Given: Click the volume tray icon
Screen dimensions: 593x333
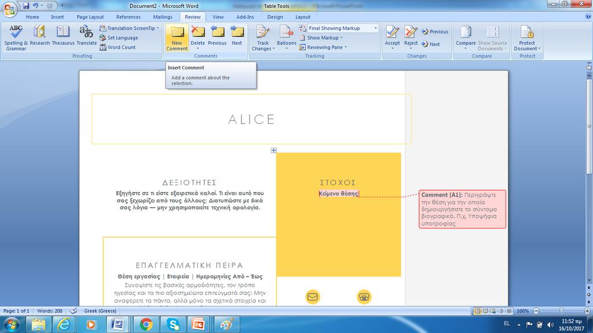Looking at the screenshot, I should click(550, 324).
